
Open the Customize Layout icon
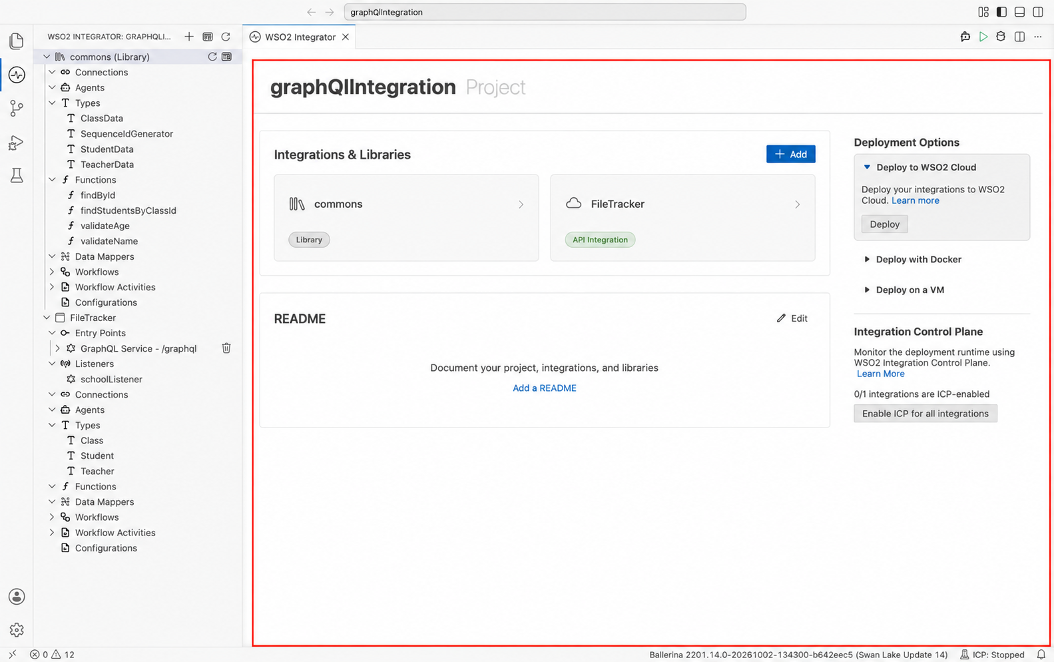[983, 12]
